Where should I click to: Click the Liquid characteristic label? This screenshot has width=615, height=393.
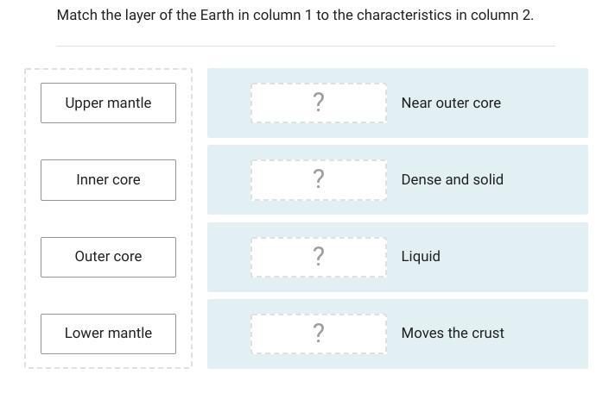point(421,256)
